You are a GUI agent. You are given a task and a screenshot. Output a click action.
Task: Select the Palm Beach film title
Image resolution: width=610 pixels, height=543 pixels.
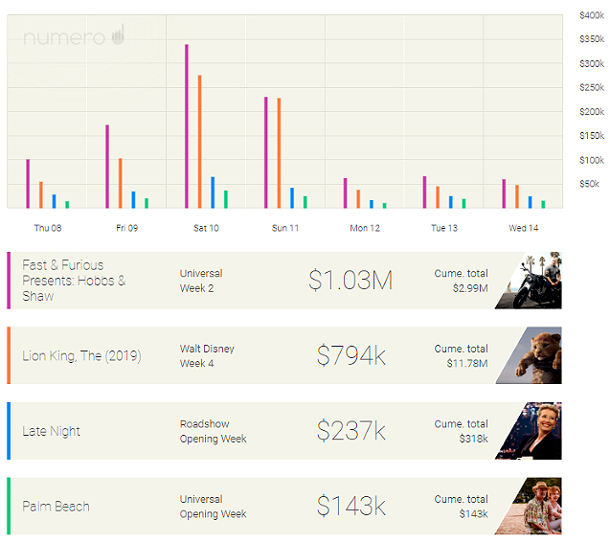pos(56,506)
